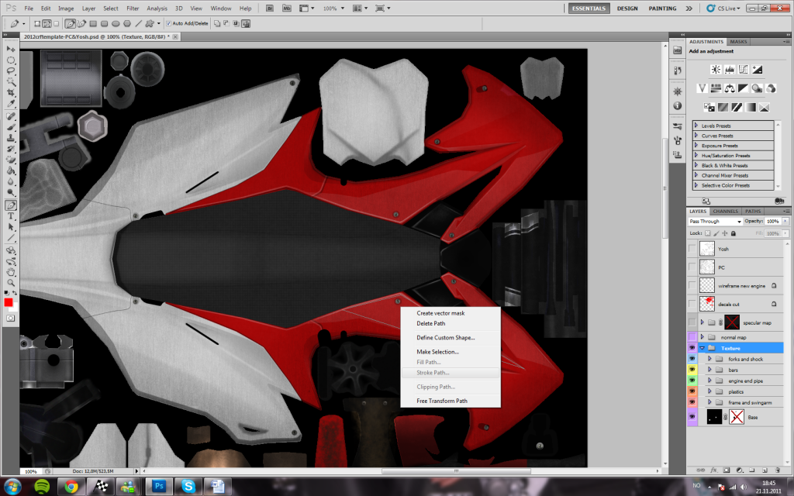
Task: Choose Free Transform Path option
Action: [442, 401]
